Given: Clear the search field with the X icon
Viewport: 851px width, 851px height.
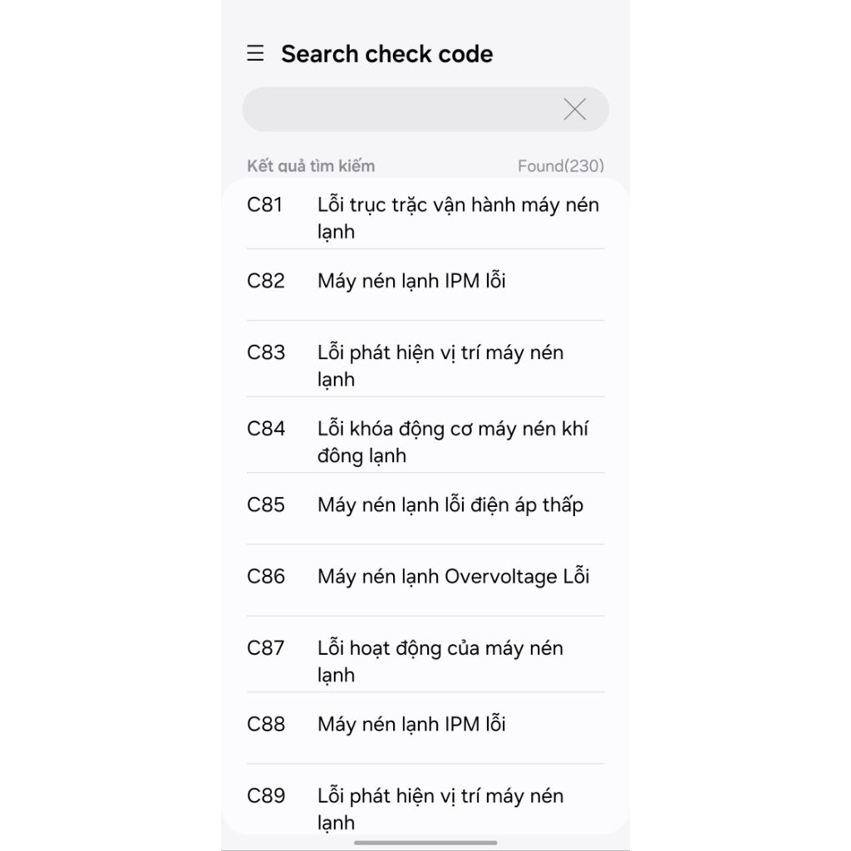Looking at the screenshot, I should [x=574, y=109].
